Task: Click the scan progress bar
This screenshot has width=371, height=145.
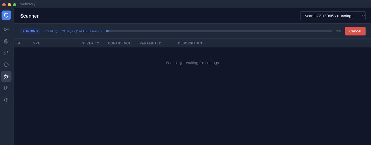Action: pyautogui.click(x=219, y=31)
